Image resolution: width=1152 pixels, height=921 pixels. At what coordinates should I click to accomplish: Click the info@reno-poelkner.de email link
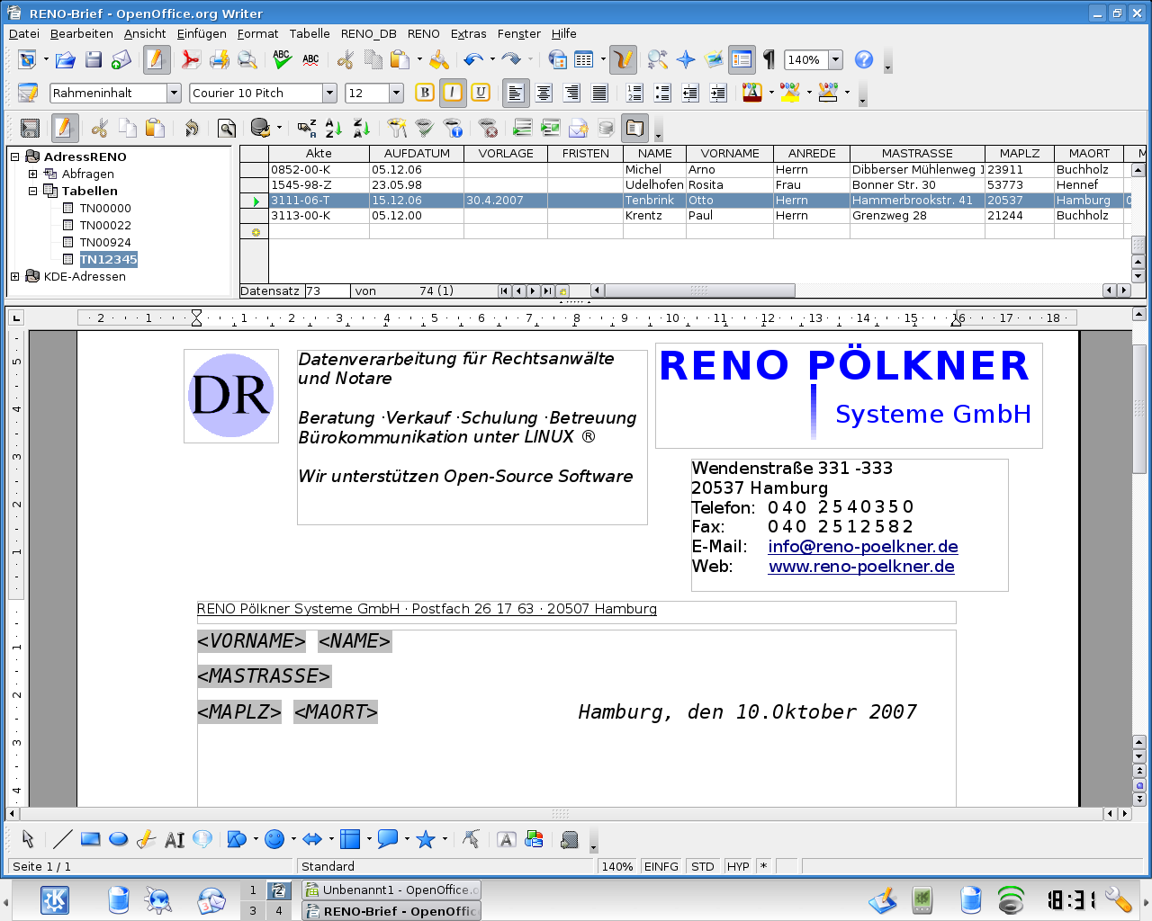coord(863,547)
